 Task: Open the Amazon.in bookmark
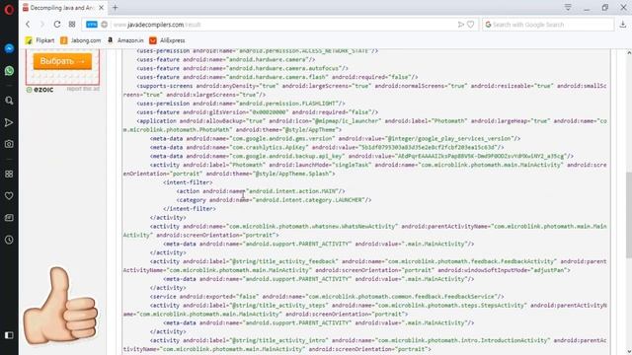125,40
